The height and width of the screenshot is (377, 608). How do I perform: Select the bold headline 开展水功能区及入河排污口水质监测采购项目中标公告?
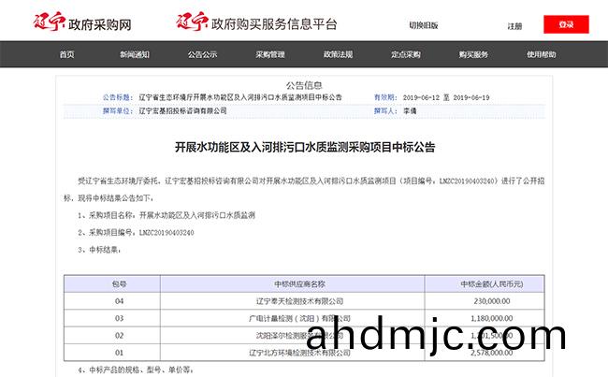click(305, 148)
